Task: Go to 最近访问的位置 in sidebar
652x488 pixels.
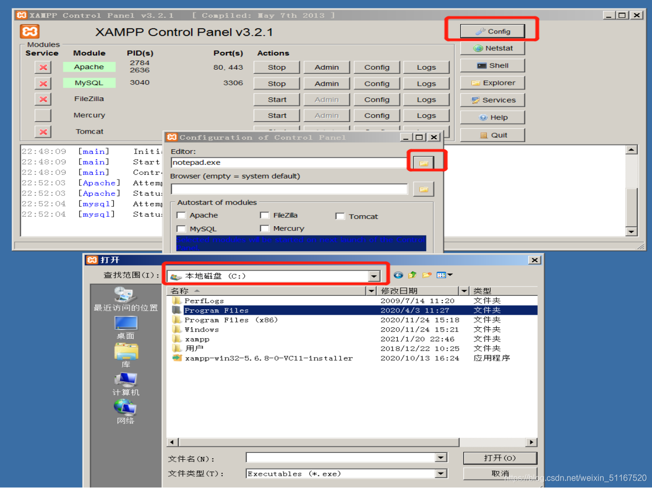Action: pyautogui.click(x=126, y=300)
